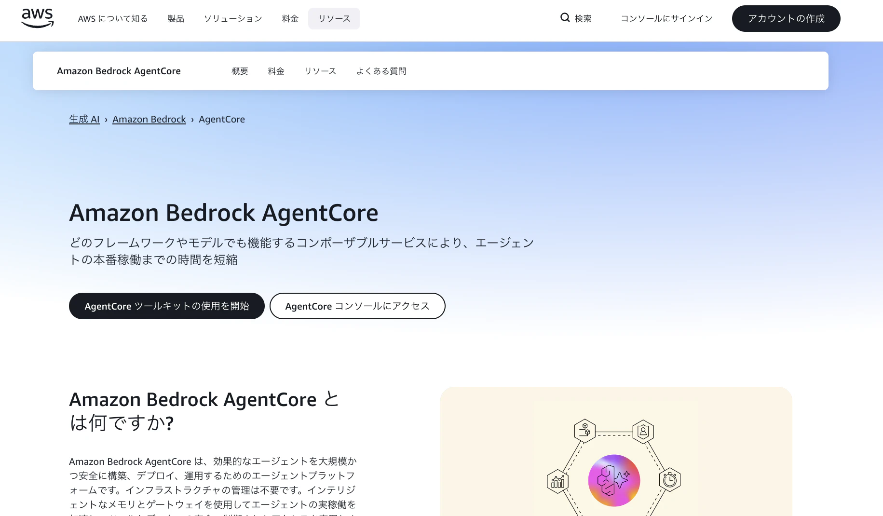Click Amazon Bedrock AgentCore sub-navigation title
This screenshot has width=883, height=516.
point(119,71)
